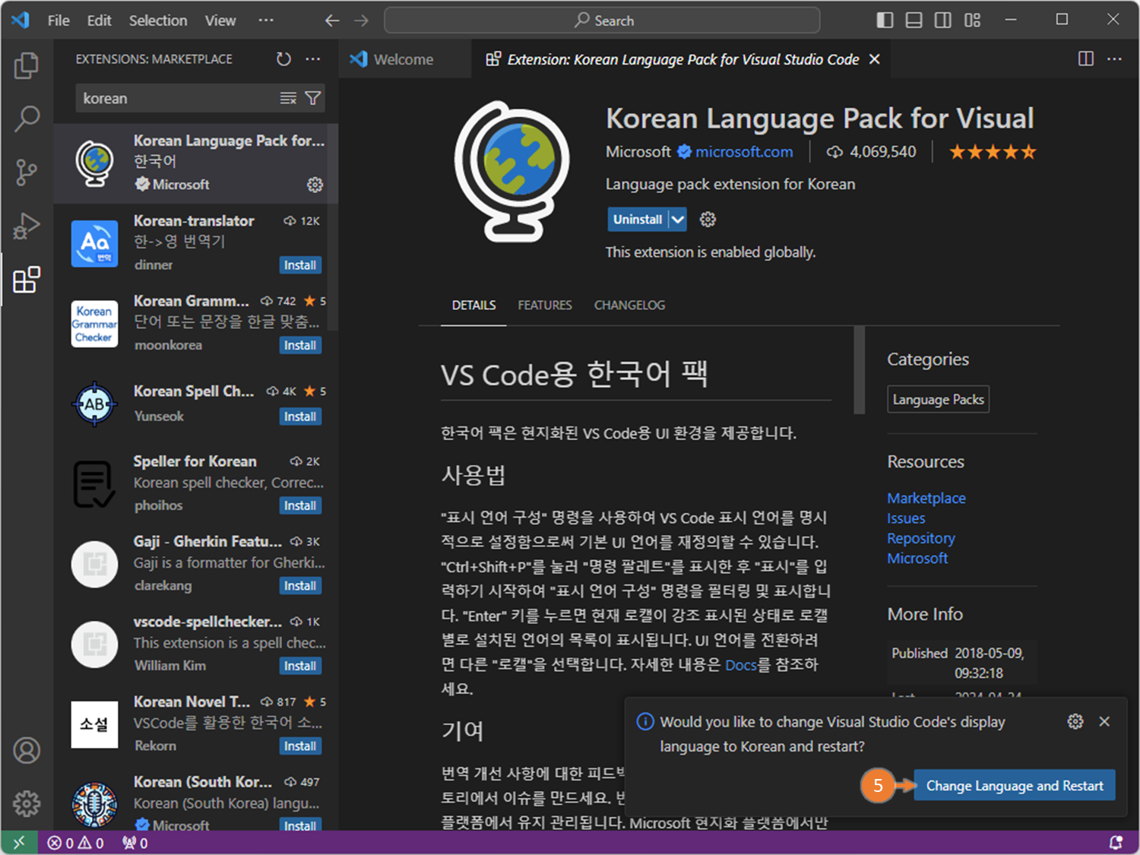The width and height of the screenshot is (1140, 855).
Task: Open the Microsoft resource link
Action: pos(917,558)
